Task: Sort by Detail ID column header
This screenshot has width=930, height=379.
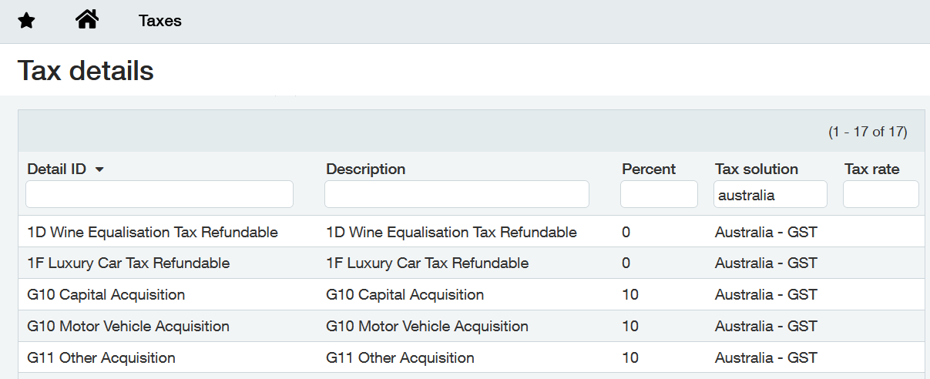Action: 56,169
